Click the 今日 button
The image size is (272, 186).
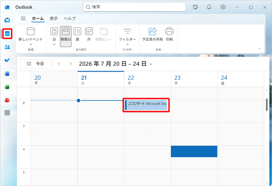coord(36,64)
